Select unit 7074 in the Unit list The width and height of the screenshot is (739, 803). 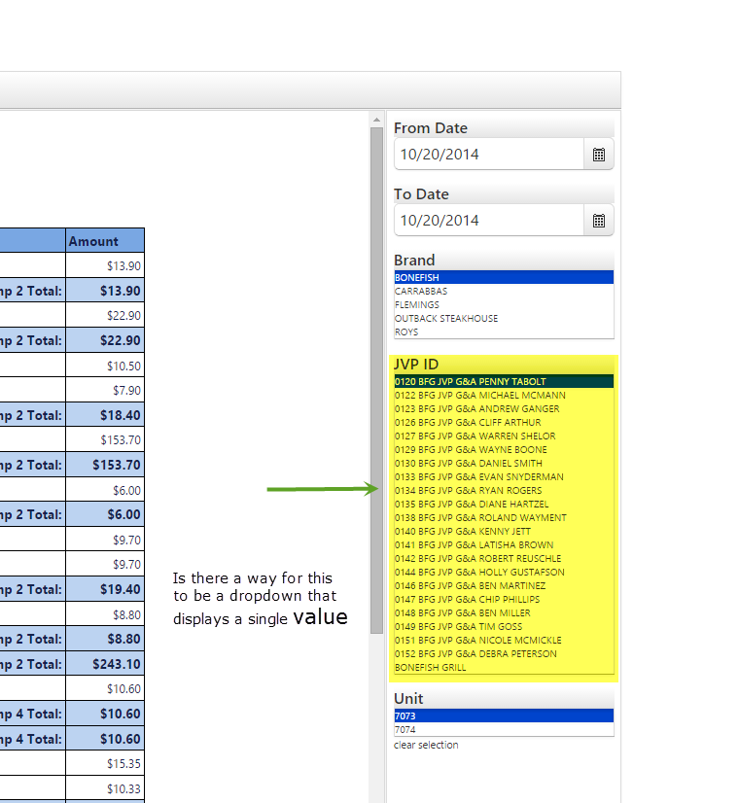click(x=504, y=729)
